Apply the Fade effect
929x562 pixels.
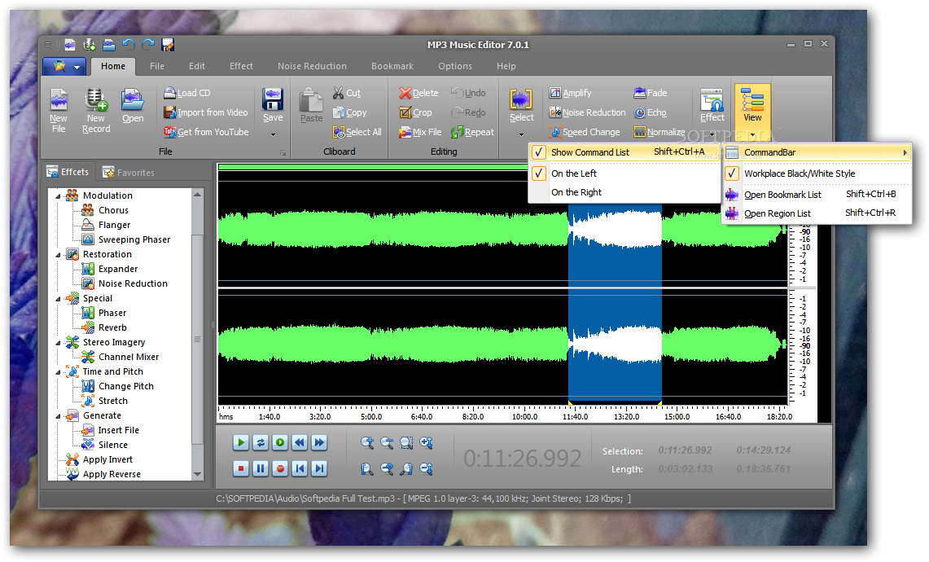coord(651,93)
